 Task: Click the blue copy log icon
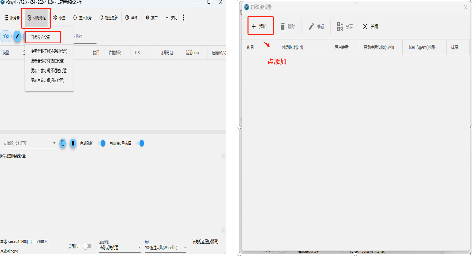point(62,143)
